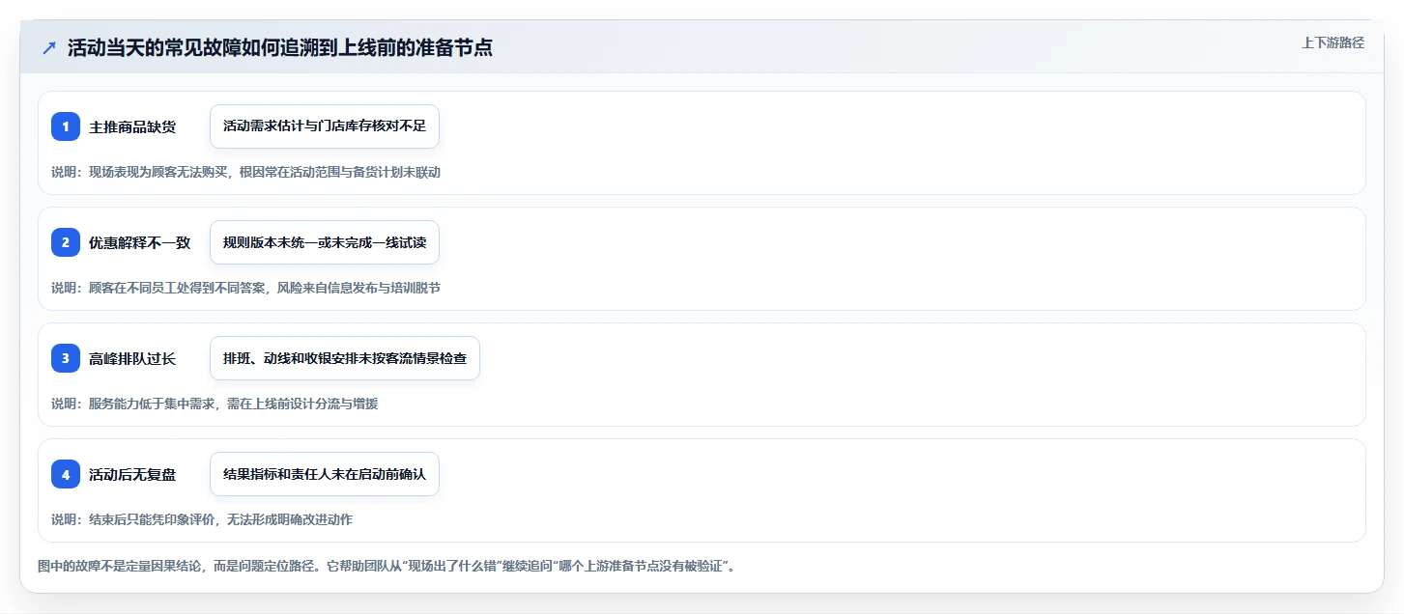Click the note starting 说明:顾客在不同员工处得到不同答案
The image size is (1404, 614).
pyautogui.click(x=246, y=288)
